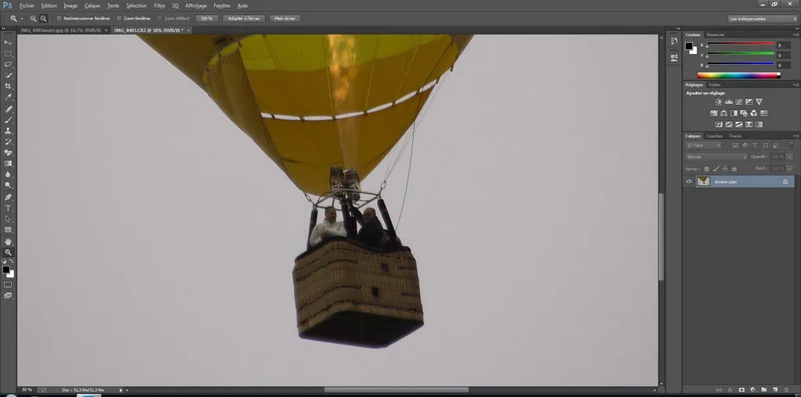Select the Crop tool
Viewport: 801px width, 397px height.
pyautogui.click(x=9, y=86)
